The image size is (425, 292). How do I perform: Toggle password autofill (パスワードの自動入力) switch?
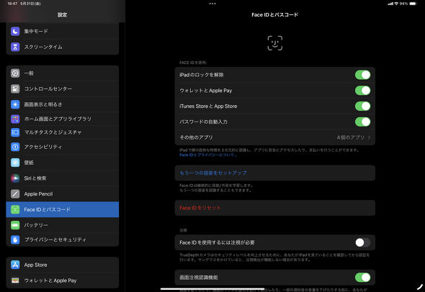[362, 122]
